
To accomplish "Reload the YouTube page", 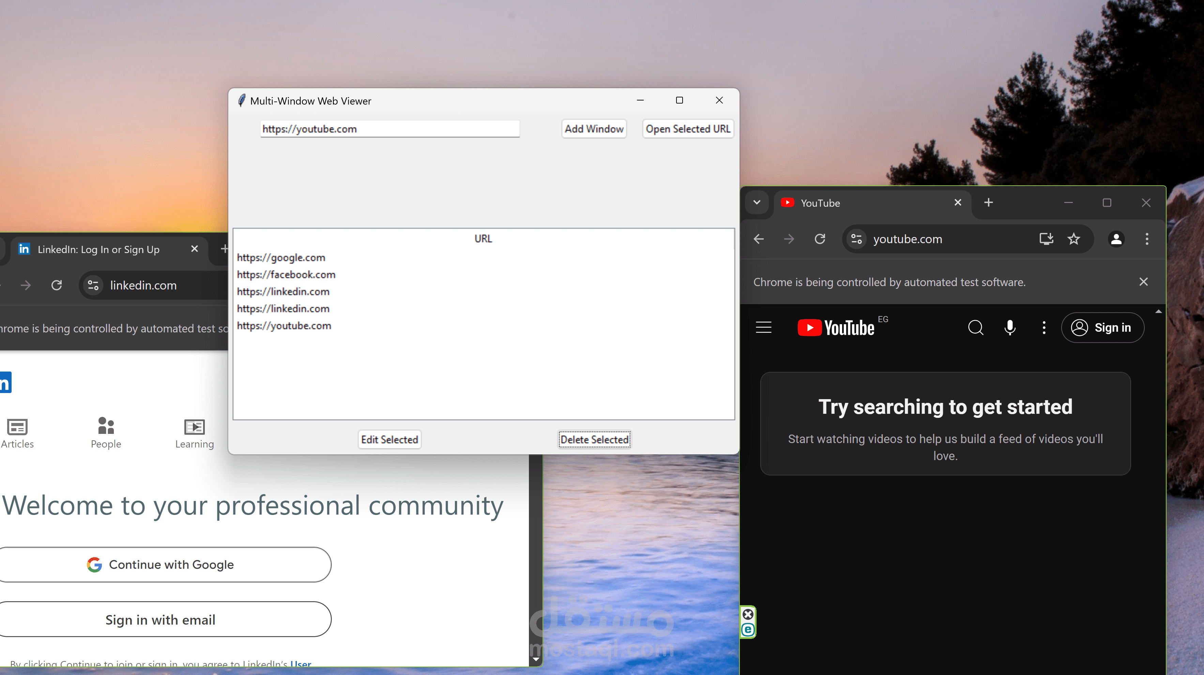I will pyautogui.click(x=820, y=239).
